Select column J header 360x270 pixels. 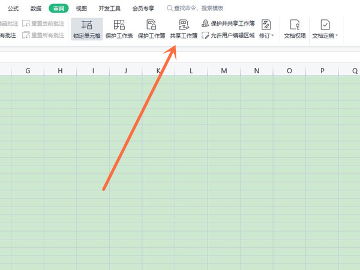click(126, 71)
